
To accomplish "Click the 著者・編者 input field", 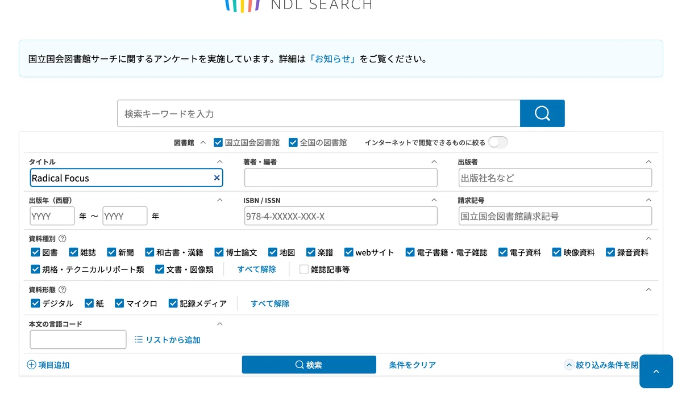I will 341,178.
